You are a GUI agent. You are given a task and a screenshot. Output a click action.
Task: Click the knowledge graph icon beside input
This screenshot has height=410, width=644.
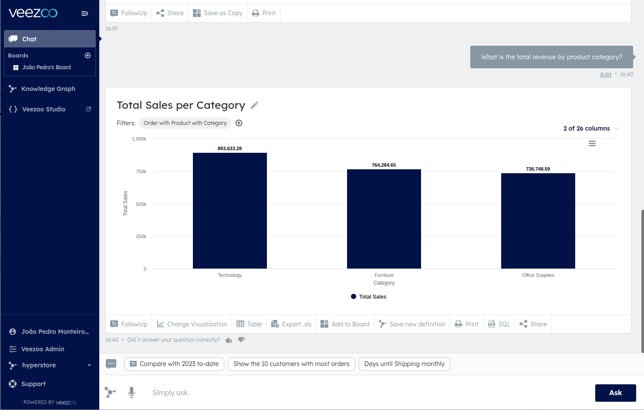click(111, 393)
